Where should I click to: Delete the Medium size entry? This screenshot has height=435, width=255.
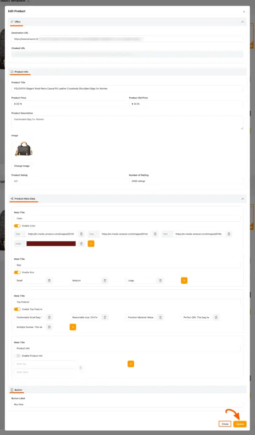click(105, 280)
